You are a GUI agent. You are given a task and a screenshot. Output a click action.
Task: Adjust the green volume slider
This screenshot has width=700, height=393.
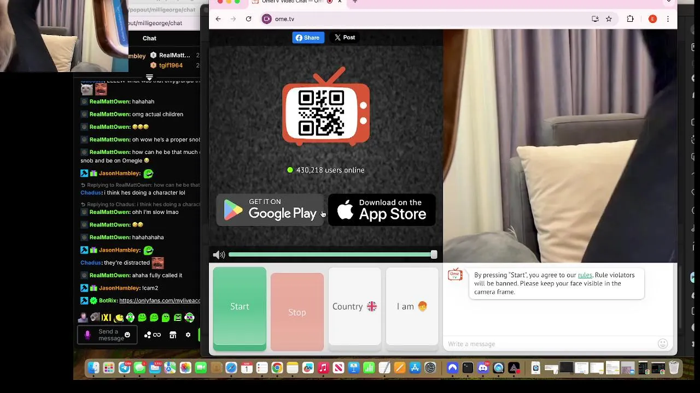pyautogui.click(x=332, y=255)
